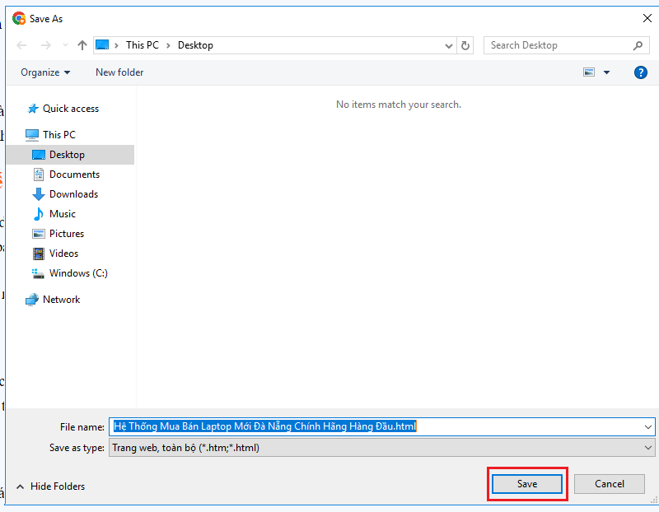Click the Change your view icon
659x512 pixels.
[x=589, y=72]
